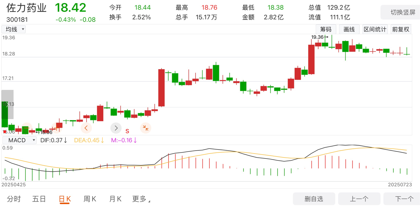Click the DEA:0.45 indicator value
This screenshot has height=209, width=420.
[89, 140]
